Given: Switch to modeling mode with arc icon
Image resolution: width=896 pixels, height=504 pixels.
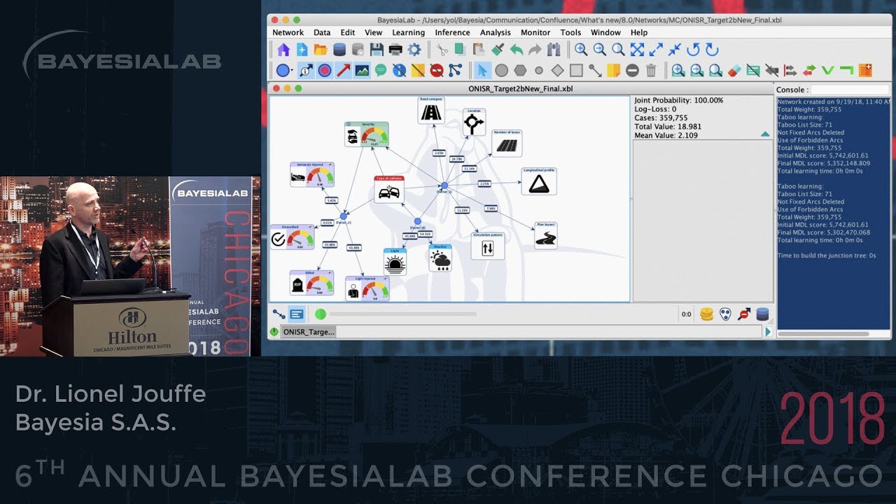Looking at the screenshot, I should click(279, 314).
